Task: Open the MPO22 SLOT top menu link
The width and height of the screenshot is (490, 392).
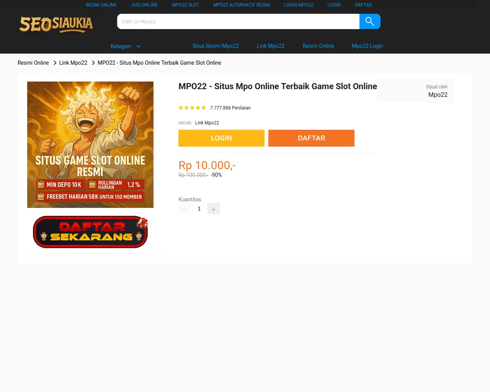Action: coord(185,5)
